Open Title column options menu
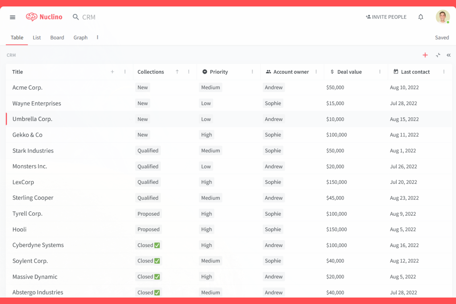 (125, 72)
